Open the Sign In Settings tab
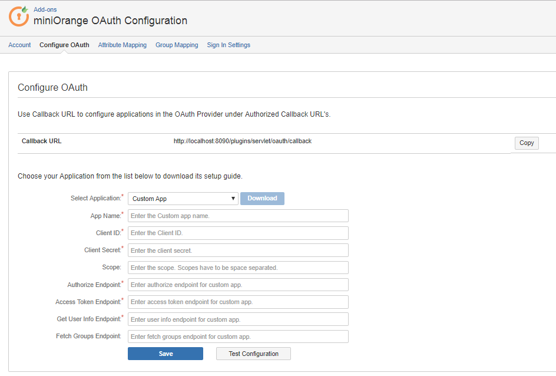Viewport: 556px width, 376px height. (x=229, y=45)
